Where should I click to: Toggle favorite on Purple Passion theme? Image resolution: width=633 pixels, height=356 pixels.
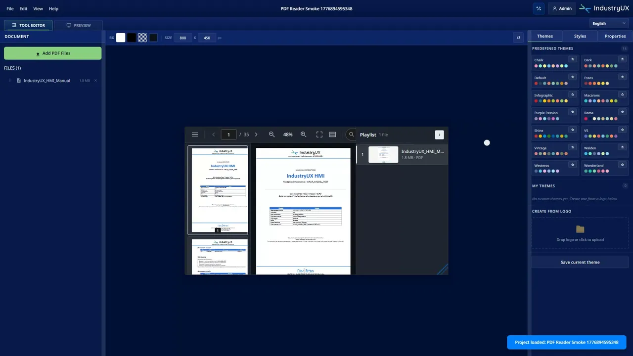point(573,112)
